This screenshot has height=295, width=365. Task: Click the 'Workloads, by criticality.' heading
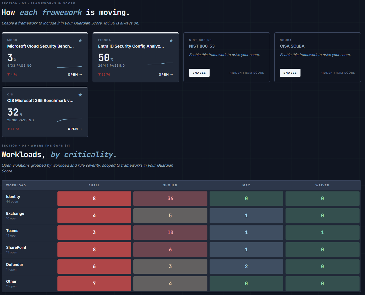coord(59,155)
